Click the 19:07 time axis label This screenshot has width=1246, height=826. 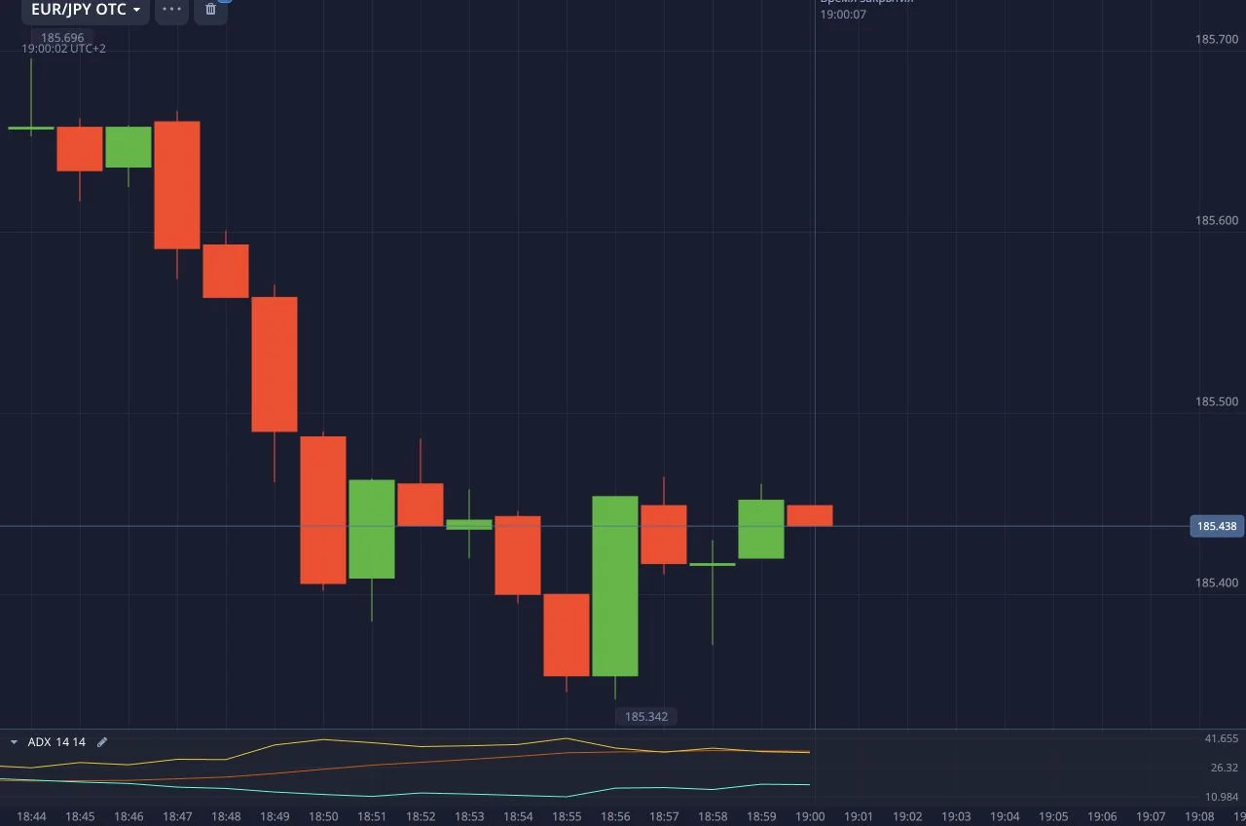[1151, 816]
